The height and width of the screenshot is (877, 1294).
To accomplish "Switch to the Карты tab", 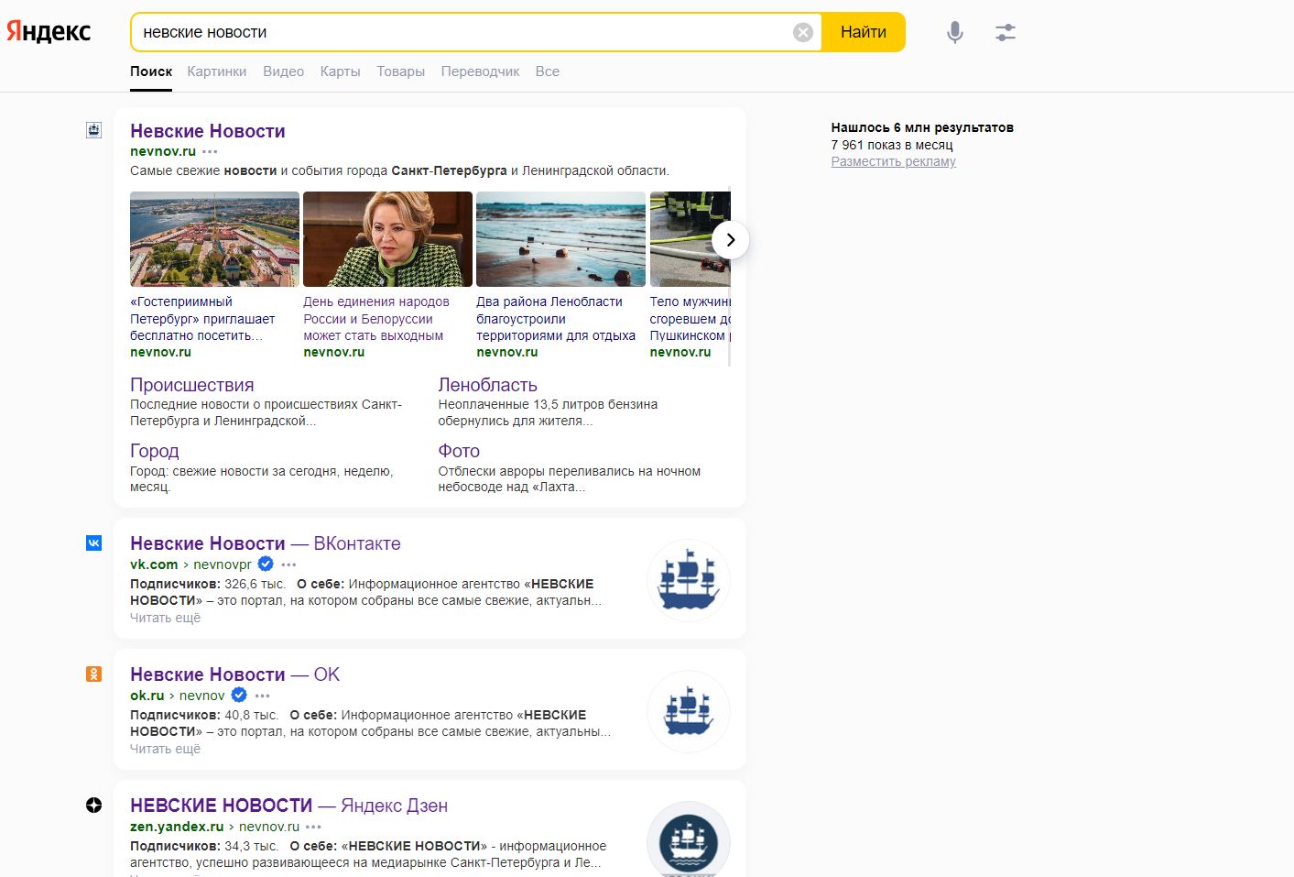I will (340, 71).
